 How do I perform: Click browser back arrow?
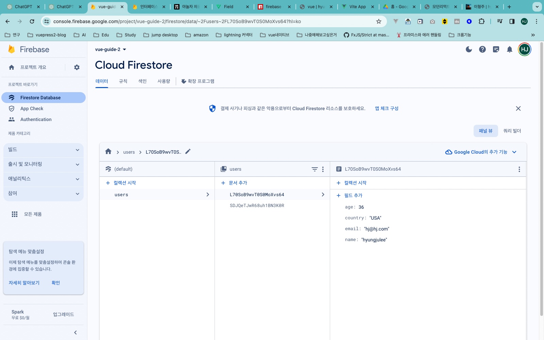pyautogui.click(x=7, y=21)
